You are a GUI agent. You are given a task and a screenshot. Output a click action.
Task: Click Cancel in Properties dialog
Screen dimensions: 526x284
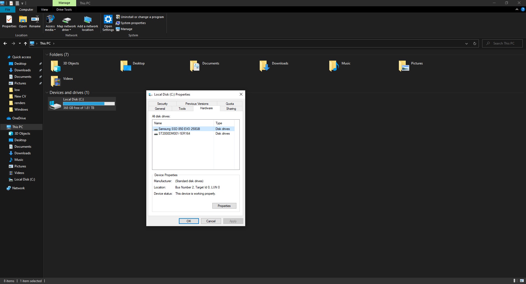pos(211,221)
